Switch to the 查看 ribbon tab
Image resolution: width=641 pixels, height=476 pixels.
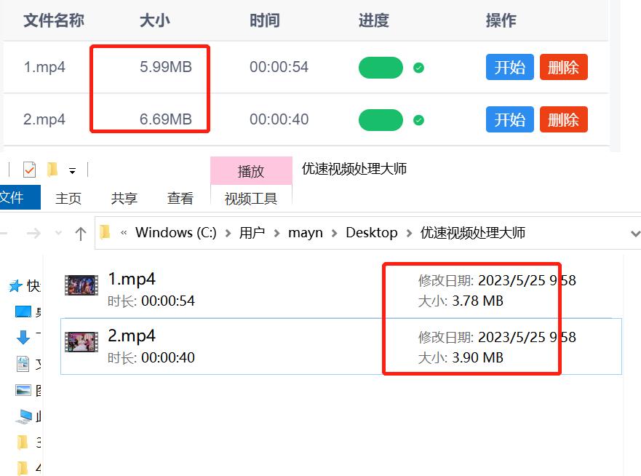(x=180, y=198)
